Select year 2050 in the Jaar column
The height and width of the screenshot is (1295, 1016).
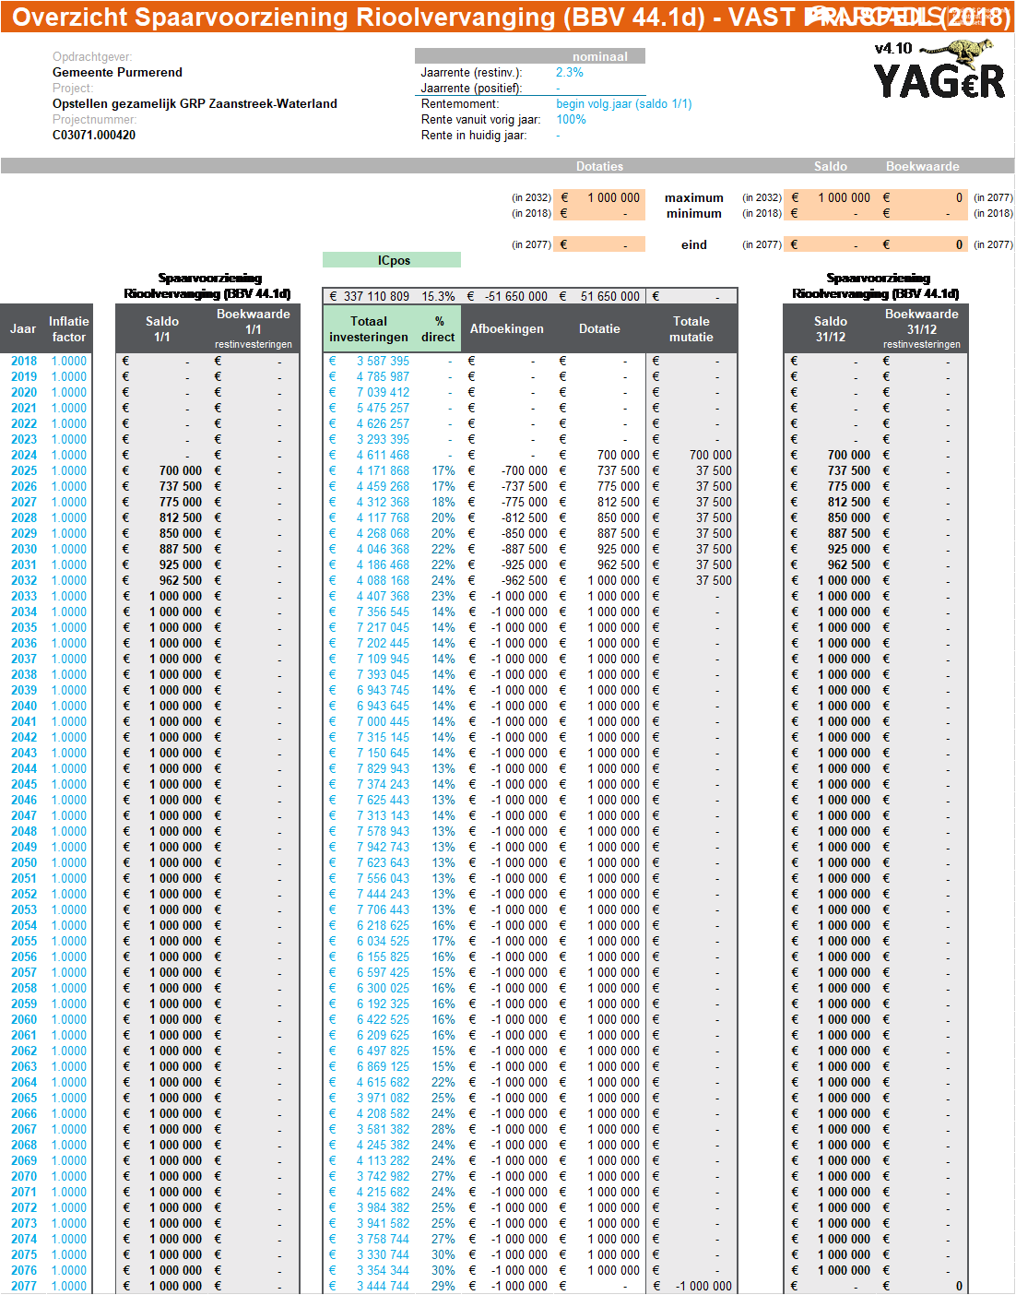(24, 862)
